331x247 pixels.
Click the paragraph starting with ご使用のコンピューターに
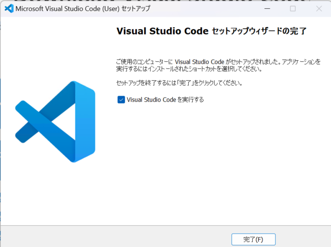[x=218, y=65]
